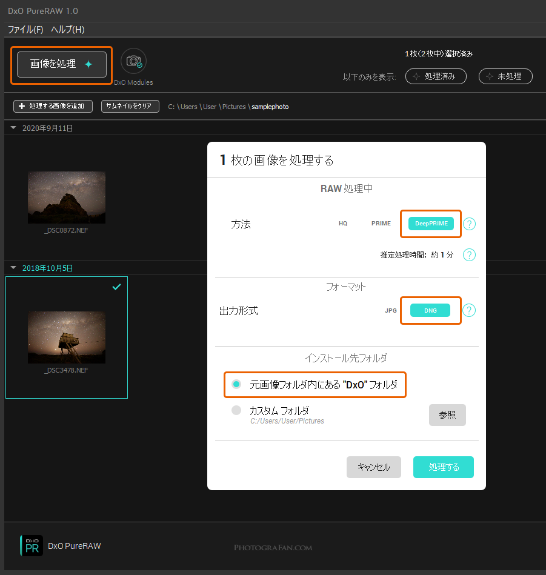Click the キャンセル button
Viewport: 546px width, 575px height.
(x=374, y=467)
